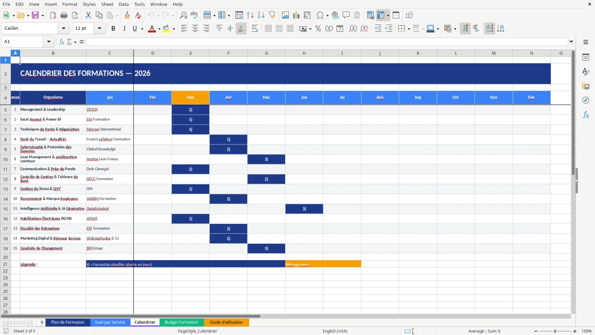Sort the selection ascending
The width and height of the screenshot is (595, 335).
250,15
